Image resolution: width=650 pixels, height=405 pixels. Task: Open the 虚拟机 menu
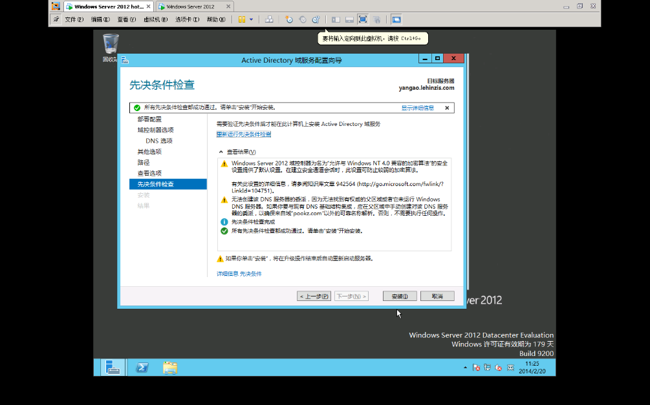155,19
